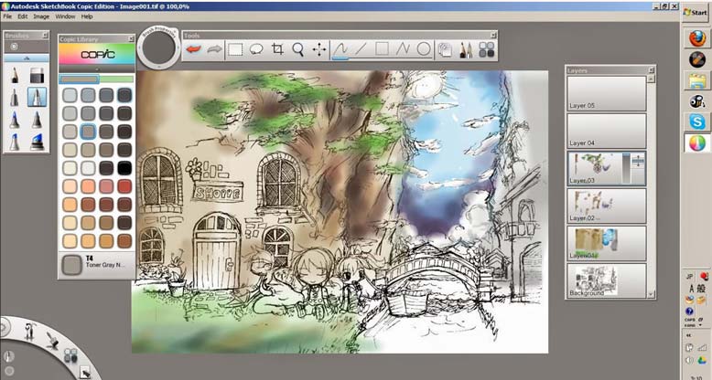Select the lasso selection tool

pyautogui.click(x=256, y=49)
